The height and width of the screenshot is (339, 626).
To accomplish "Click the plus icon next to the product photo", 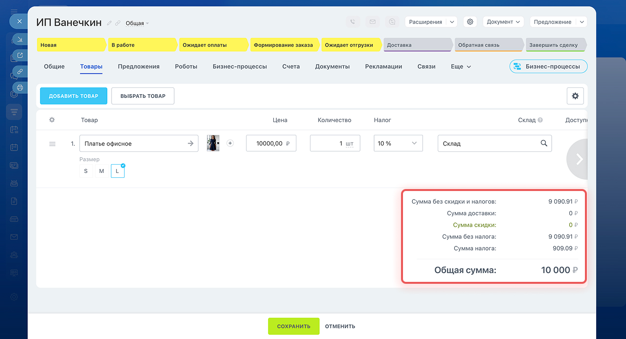I will click(230, 143).
